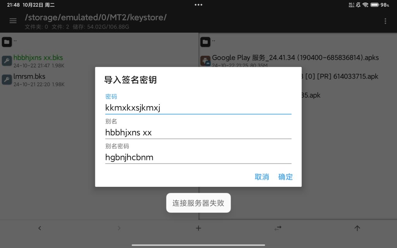The width and height of the screenshot is (397, 248).
Task: Tap the three dots at top center
Action: coord(198,5)
